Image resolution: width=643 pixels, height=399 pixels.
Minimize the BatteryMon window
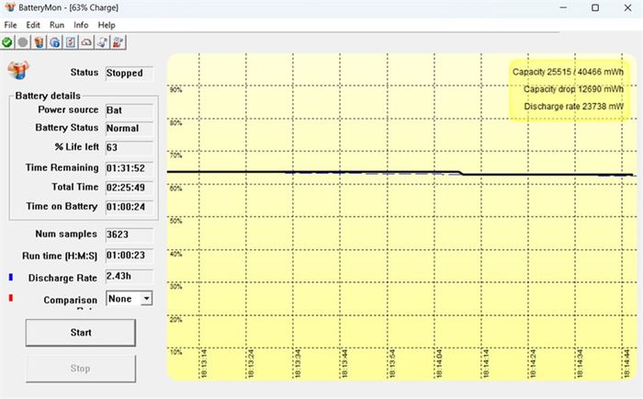pos(563,7)
